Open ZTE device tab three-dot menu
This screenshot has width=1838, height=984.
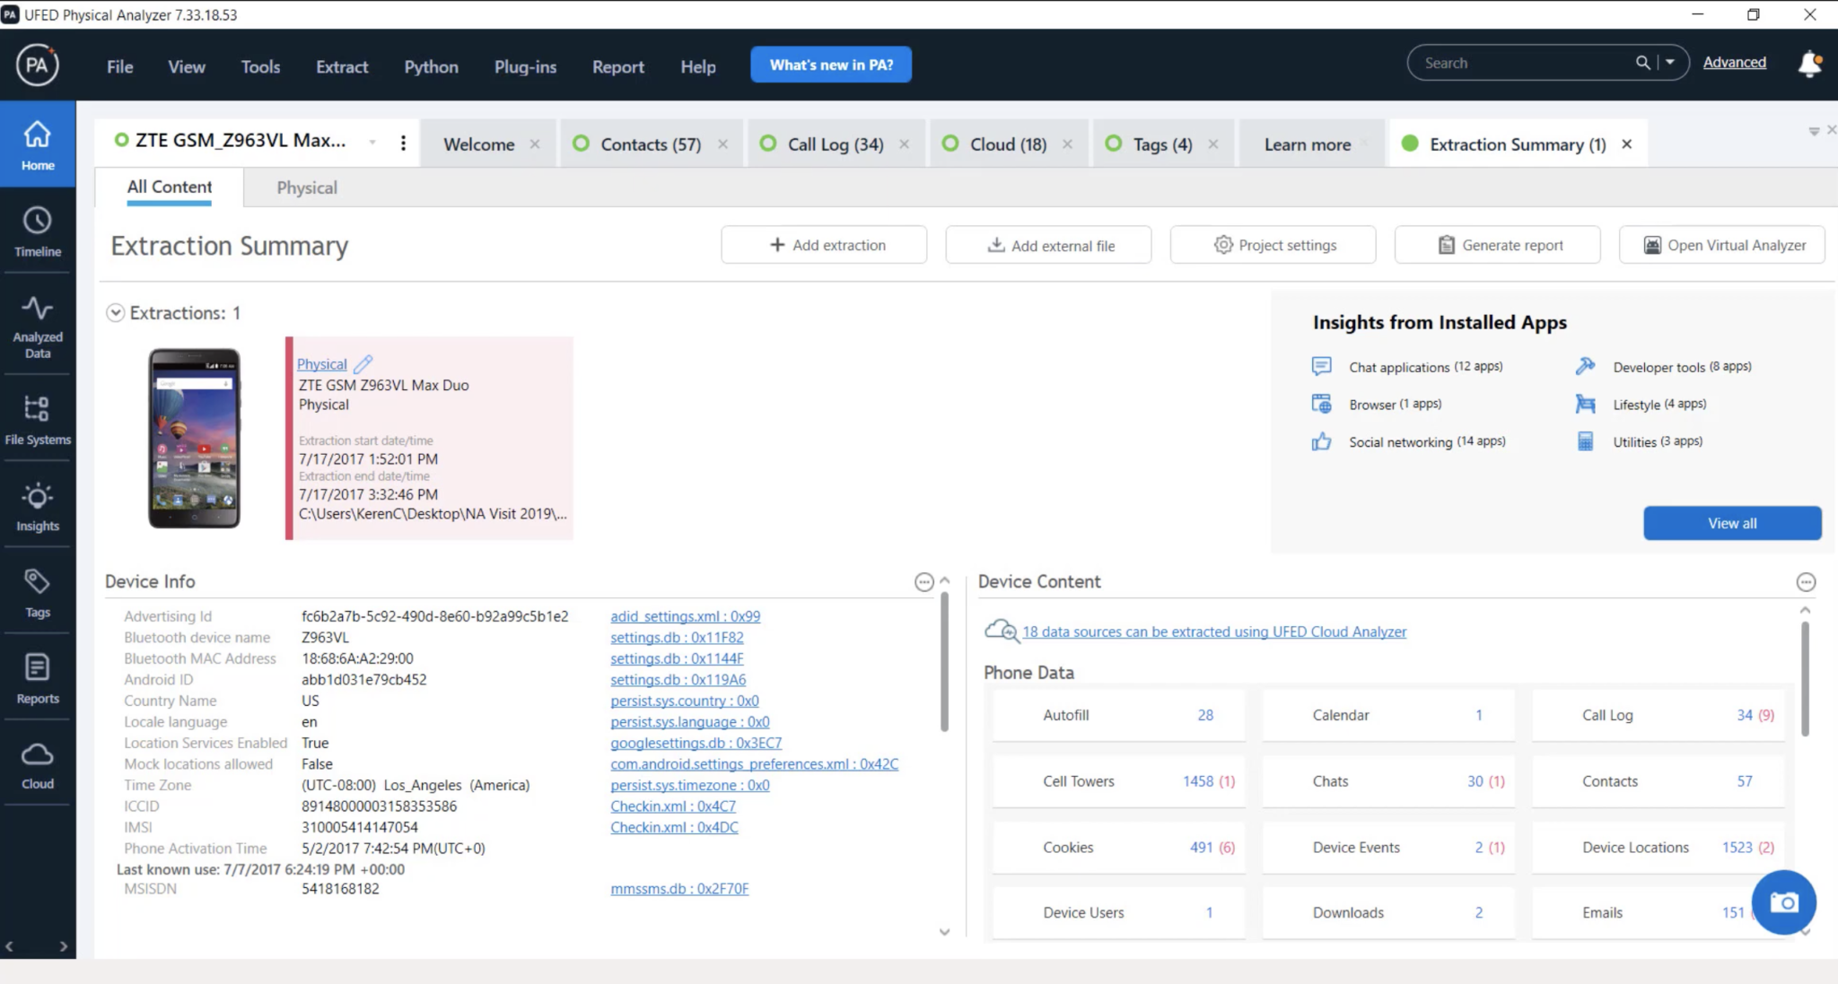point(403,144)
